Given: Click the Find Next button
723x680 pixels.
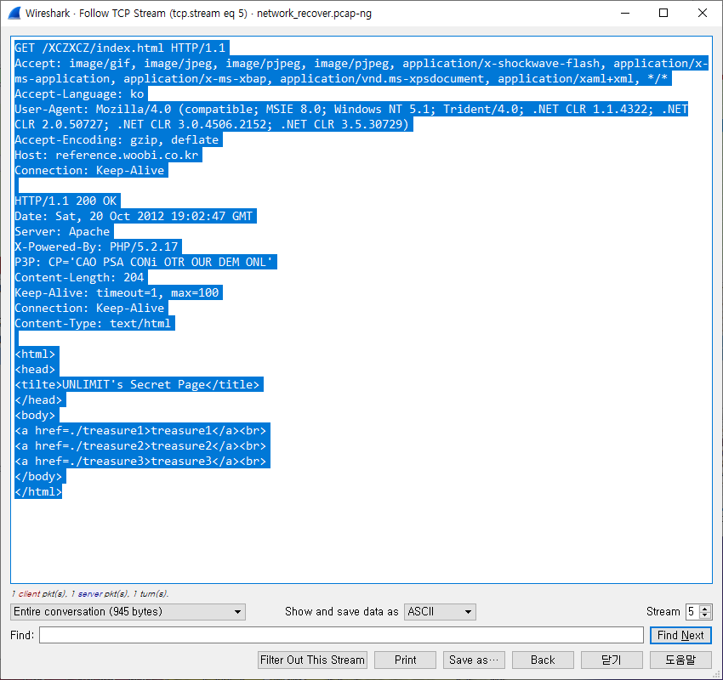Looking at the screenshot, I should pyautogui.click(x=680, y=635).
